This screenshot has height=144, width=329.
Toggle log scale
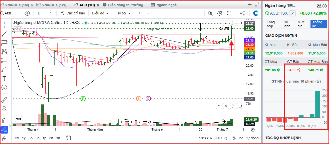241,138
